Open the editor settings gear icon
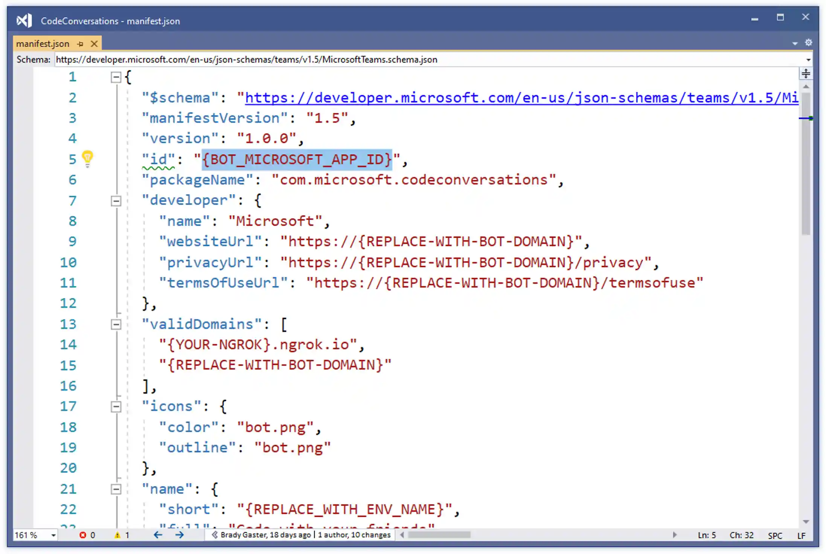 808,43
